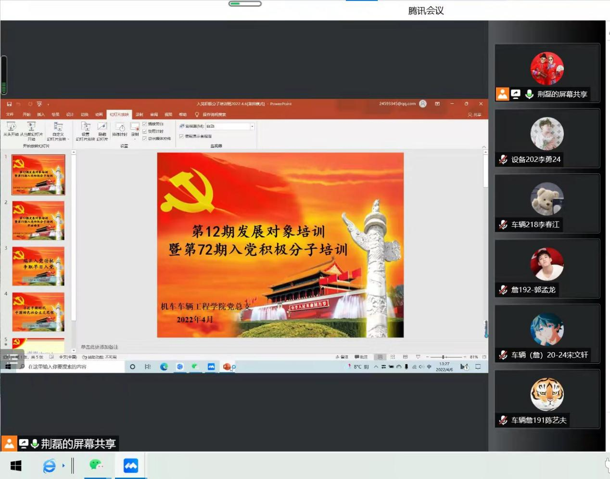Click the Tencent Meeting icon in bottom taskbar
This screenshot has width=610, height=479.
pos(131,465)
